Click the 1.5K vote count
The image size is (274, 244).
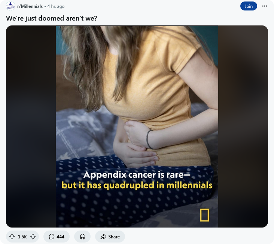tap(22, 237)
